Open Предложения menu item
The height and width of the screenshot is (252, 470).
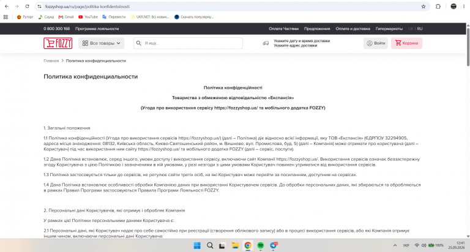pos(317,29)
